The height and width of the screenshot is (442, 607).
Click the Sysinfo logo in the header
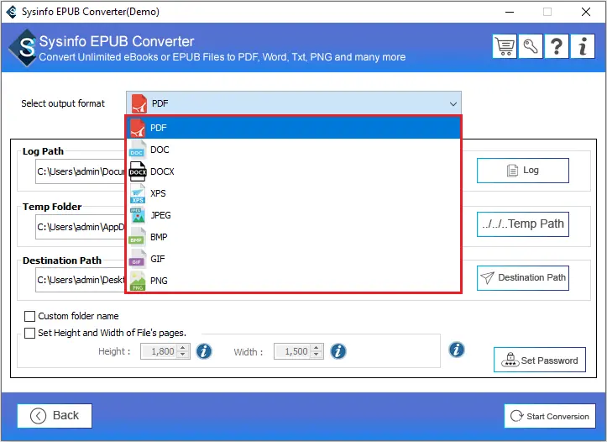pyautogui.click(x=24, y=48)
